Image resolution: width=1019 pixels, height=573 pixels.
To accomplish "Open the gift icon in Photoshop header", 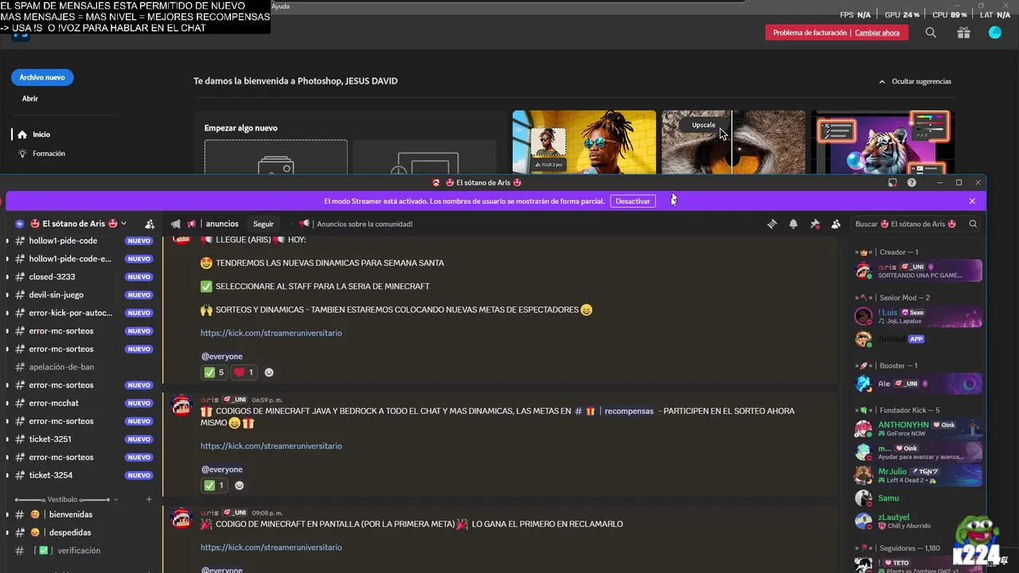I will click(963, 33).
